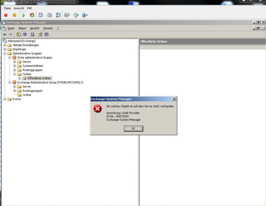Click OK in the error dialog
Screen dimensions: 266x206
point(133,128)
